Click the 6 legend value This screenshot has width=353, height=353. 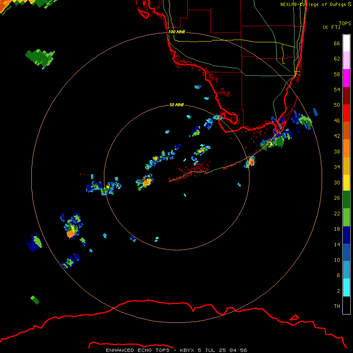[x=338, y=275]
